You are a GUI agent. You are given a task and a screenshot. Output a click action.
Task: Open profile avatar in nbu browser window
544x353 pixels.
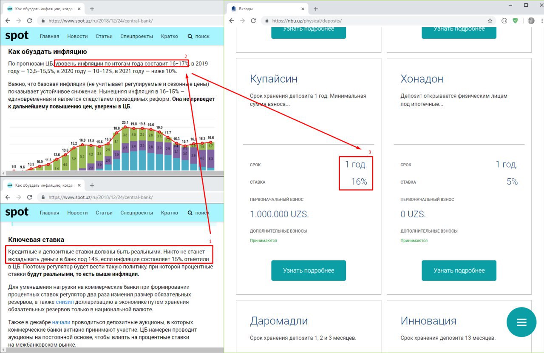(x=531, y=20)
